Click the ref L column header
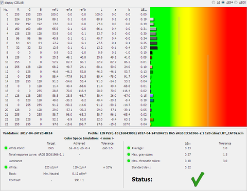 55,10
